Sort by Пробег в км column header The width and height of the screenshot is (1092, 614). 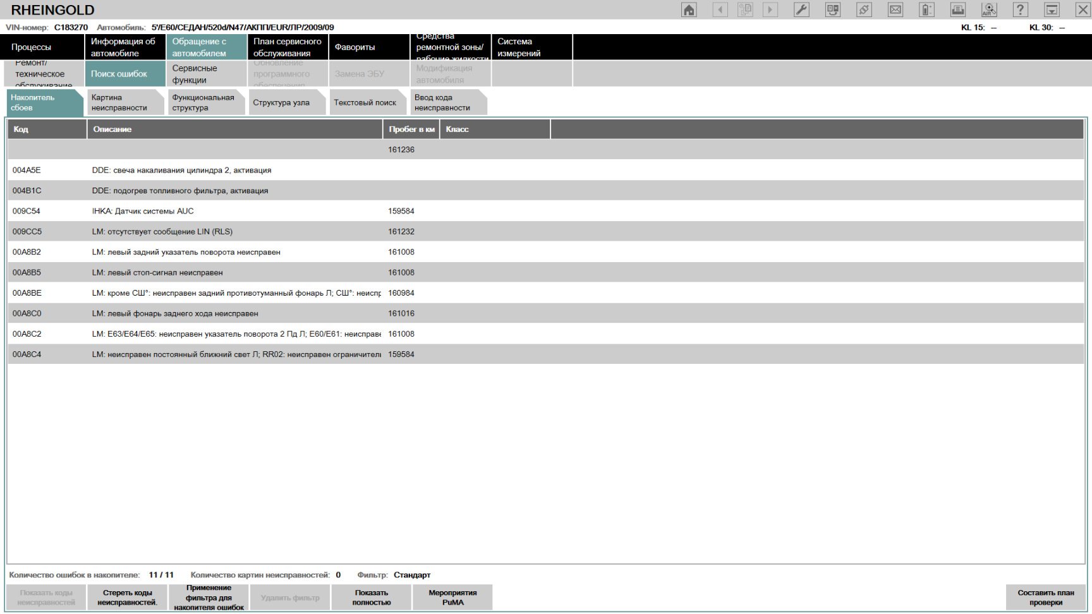pos(411,129)
